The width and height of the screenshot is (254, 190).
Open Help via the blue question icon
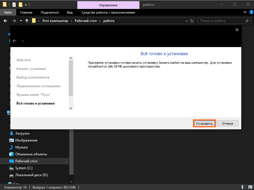tap(251, 12)
